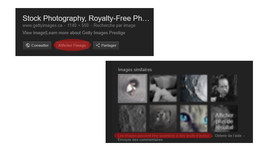Viewport: 259px width, 146px height.
Task: Visit the www.gettyimages.ca source link
Action: [42, 26]
